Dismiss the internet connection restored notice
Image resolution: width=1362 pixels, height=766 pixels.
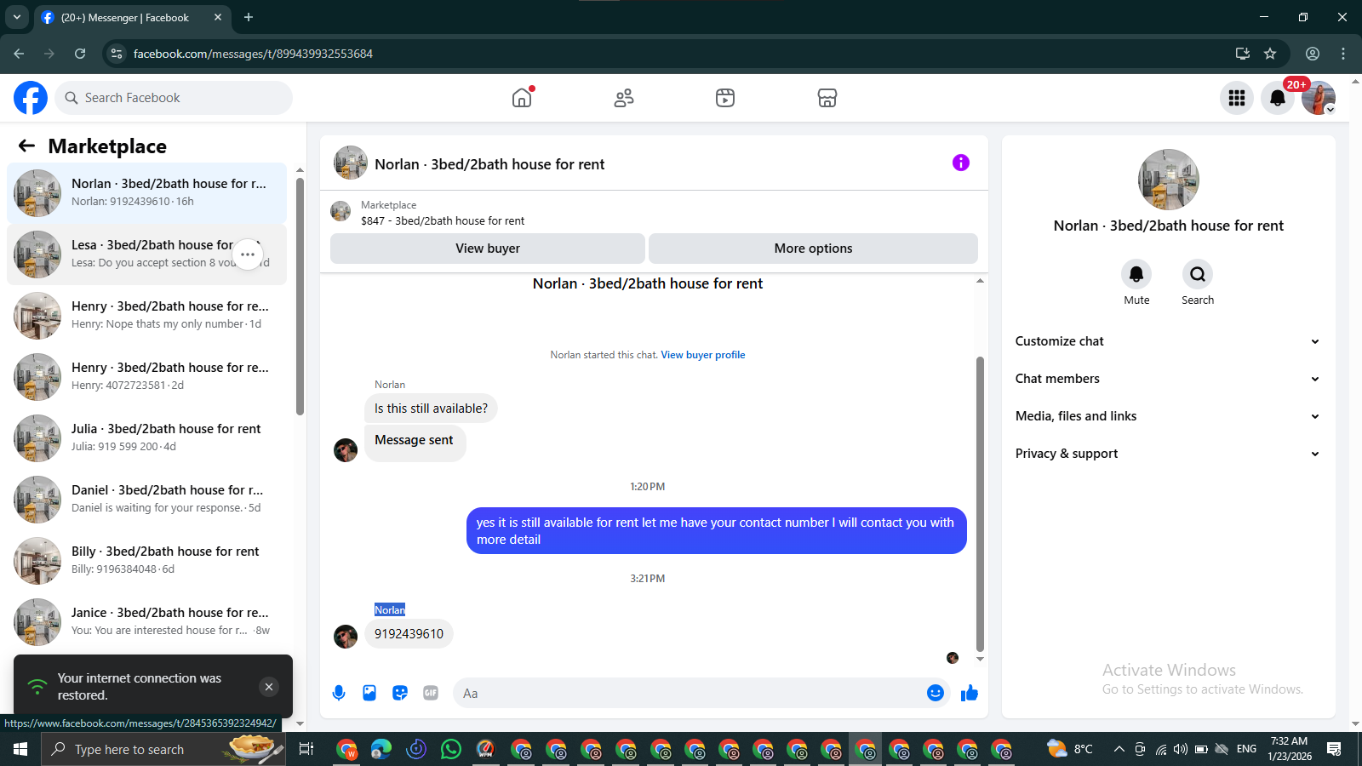point(269,687)
